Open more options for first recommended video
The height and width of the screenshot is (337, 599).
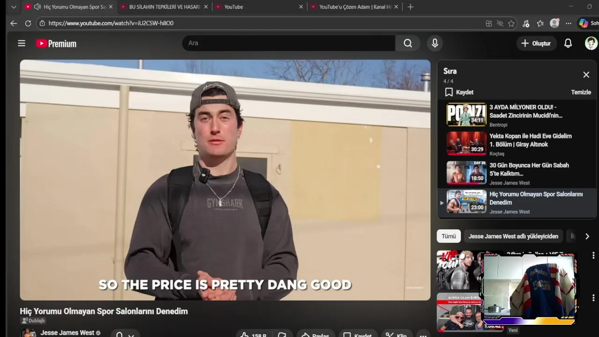click(593, 256)
